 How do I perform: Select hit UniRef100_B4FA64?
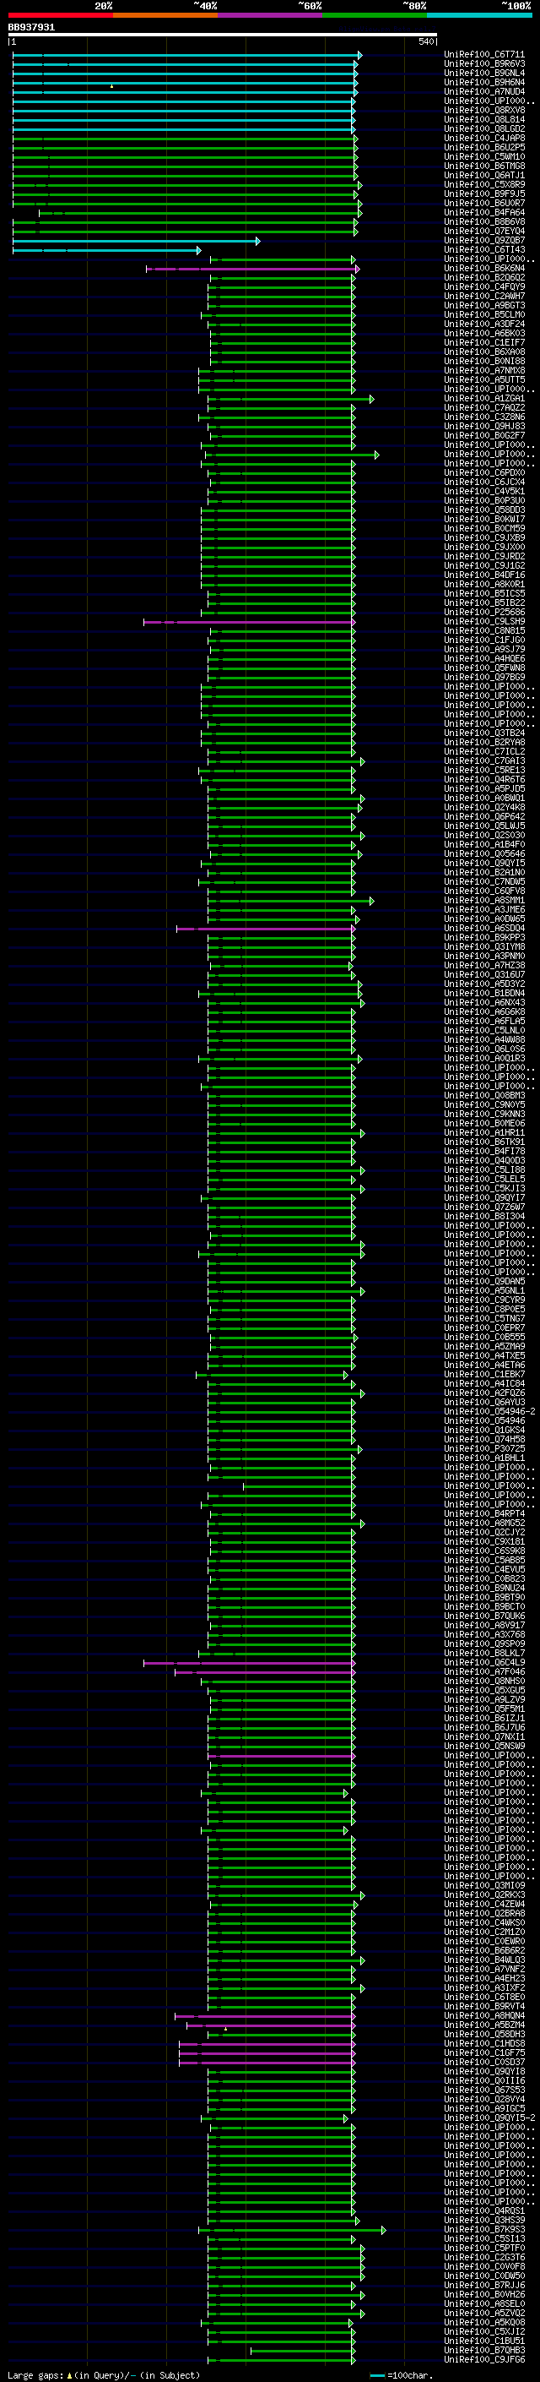483,213
